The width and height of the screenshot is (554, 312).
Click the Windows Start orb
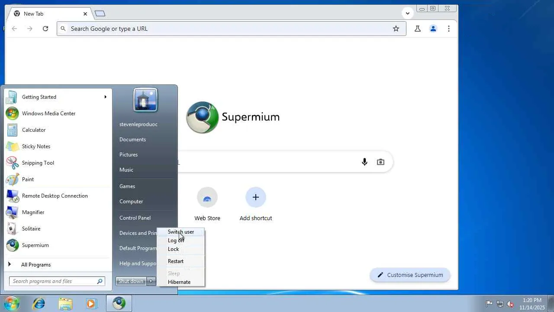12,303
